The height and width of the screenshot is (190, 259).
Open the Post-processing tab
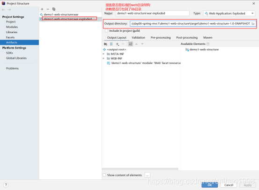pyautogui.click(x=187, y=37)
